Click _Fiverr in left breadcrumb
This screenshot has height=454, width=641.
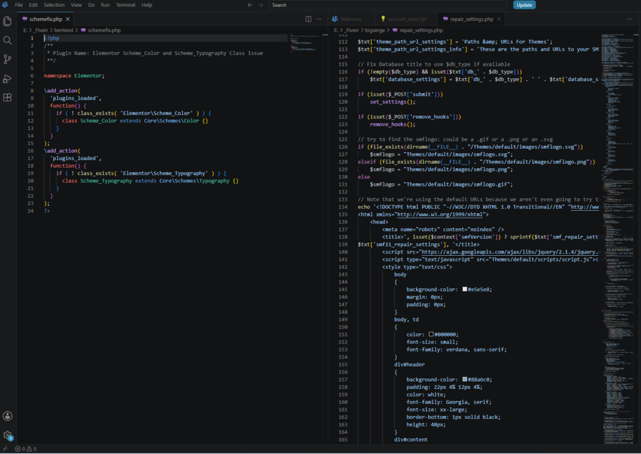(x=41, y=30)
